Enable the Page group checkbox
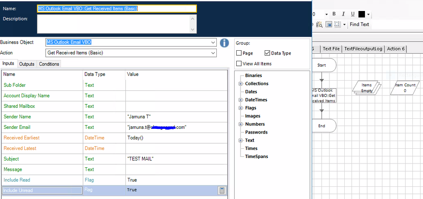This screenshot has width=423, height=199. point(239,53)
